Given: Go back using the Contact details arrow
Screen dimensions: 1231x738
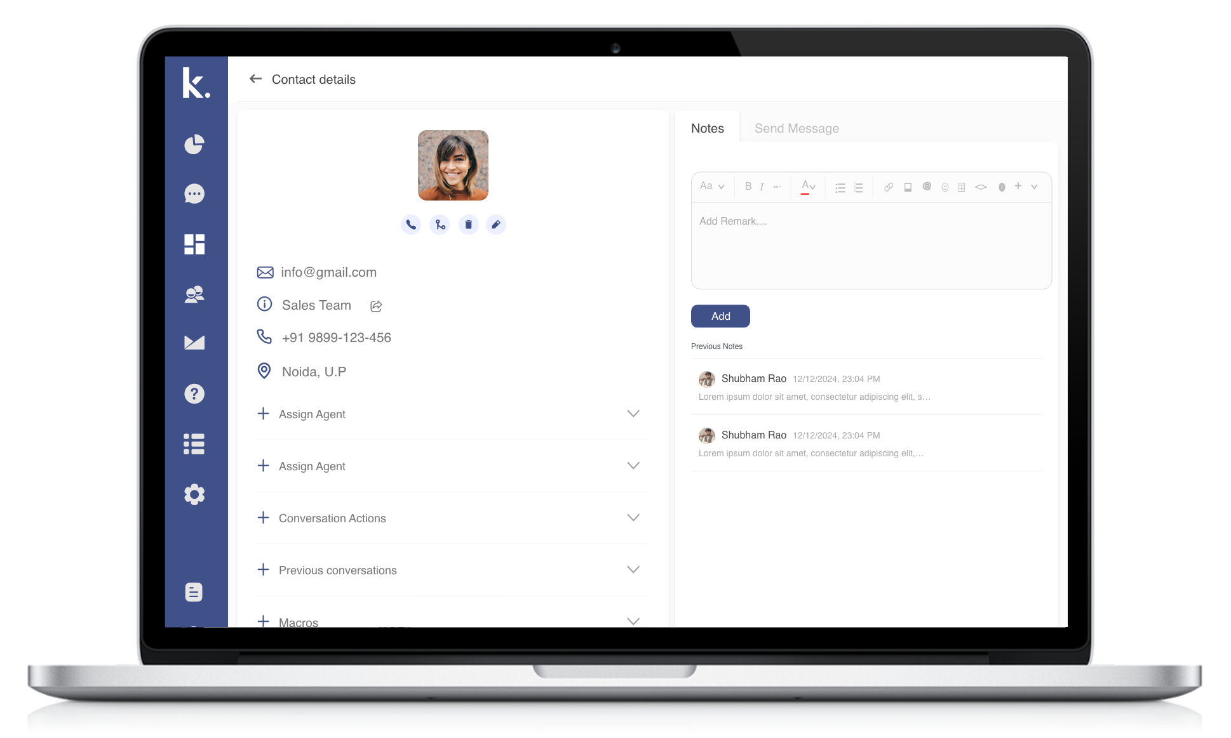Looking at the screenshot, I should point(255,79).
